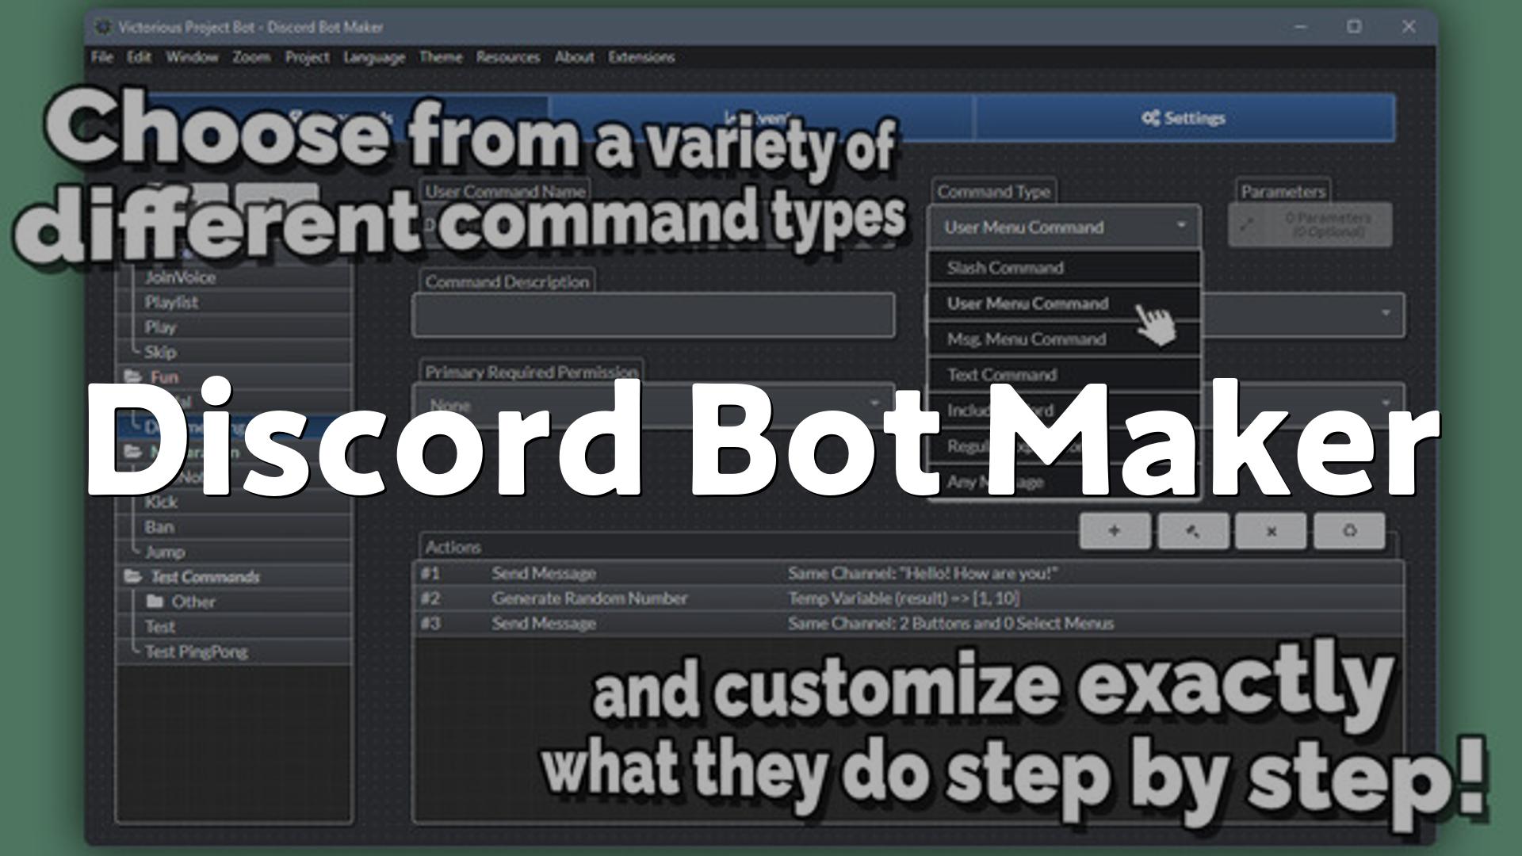Open the Window menu
The height and width of the screenshot is (856, 1522).
tap(192, 57)
